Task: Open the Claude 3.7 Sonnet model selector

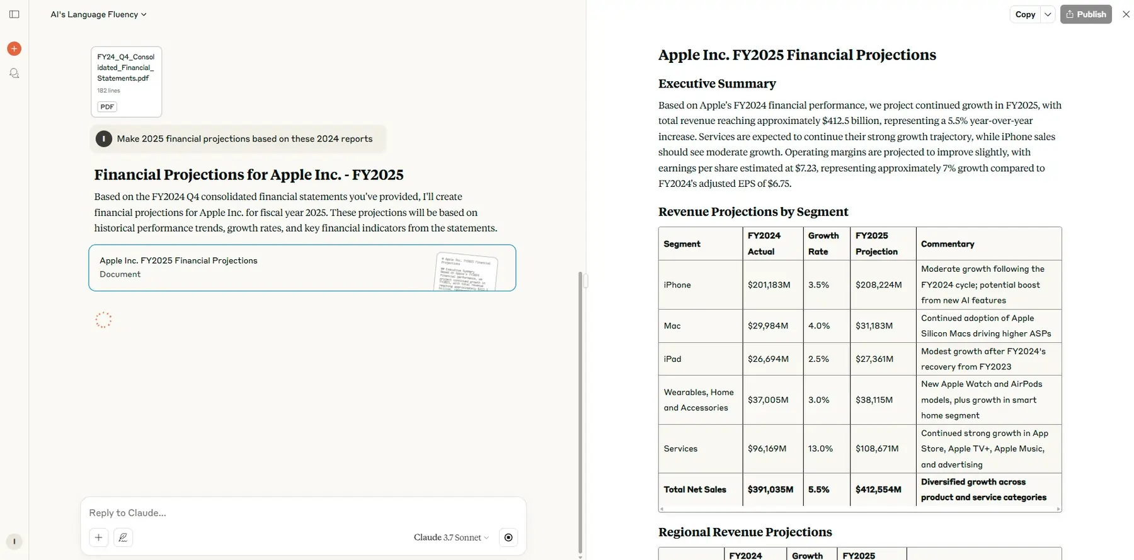Action: [x=451, y=537]
